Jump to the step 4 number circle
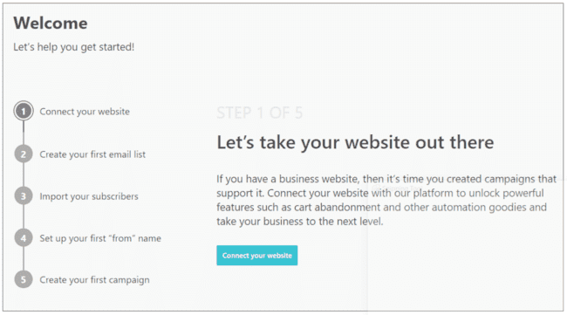The image size is (567, 315). tap(24, 238)
